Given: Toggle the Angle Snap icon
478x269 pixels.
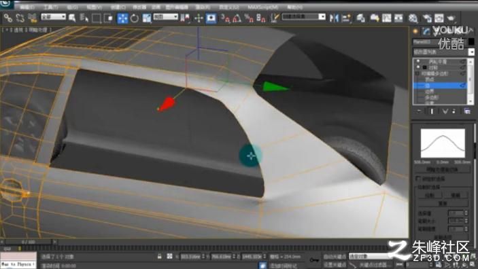Looking at the screenshot, I should pyautogui.click(x=237, y=18).
